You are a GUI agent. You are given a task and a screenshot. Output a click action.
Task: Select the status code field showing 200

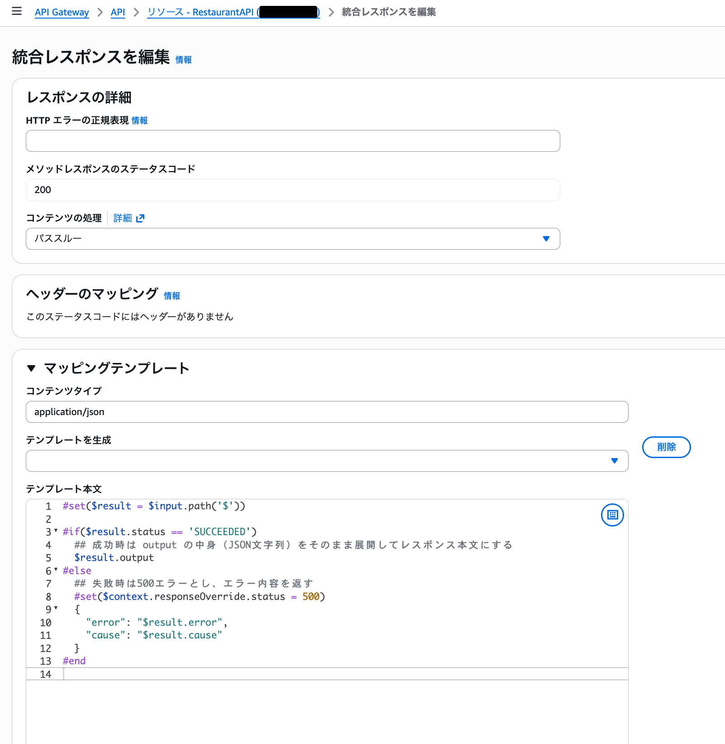tap(293, 190)
